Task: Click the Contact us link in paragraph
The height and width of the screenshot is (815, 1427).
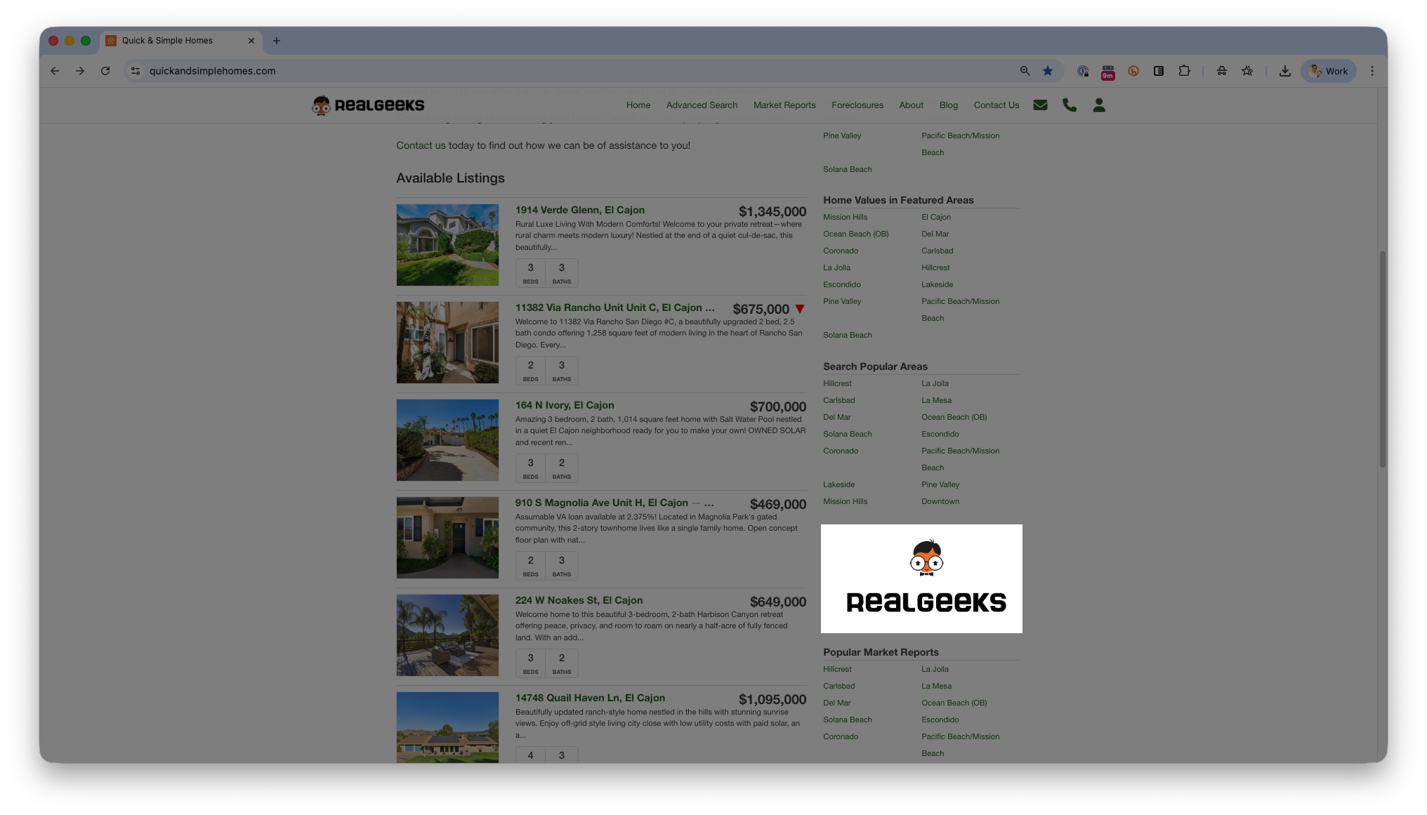Action: [421, 145]
